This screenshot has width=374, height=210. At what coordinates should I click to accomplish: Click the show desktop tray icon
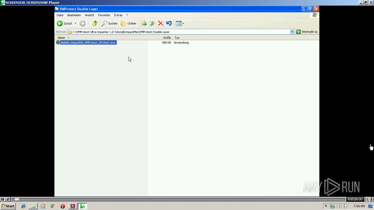click(370, 206)
